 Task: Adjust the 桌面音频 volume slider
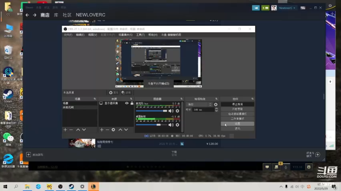click(x=151, y=125)
